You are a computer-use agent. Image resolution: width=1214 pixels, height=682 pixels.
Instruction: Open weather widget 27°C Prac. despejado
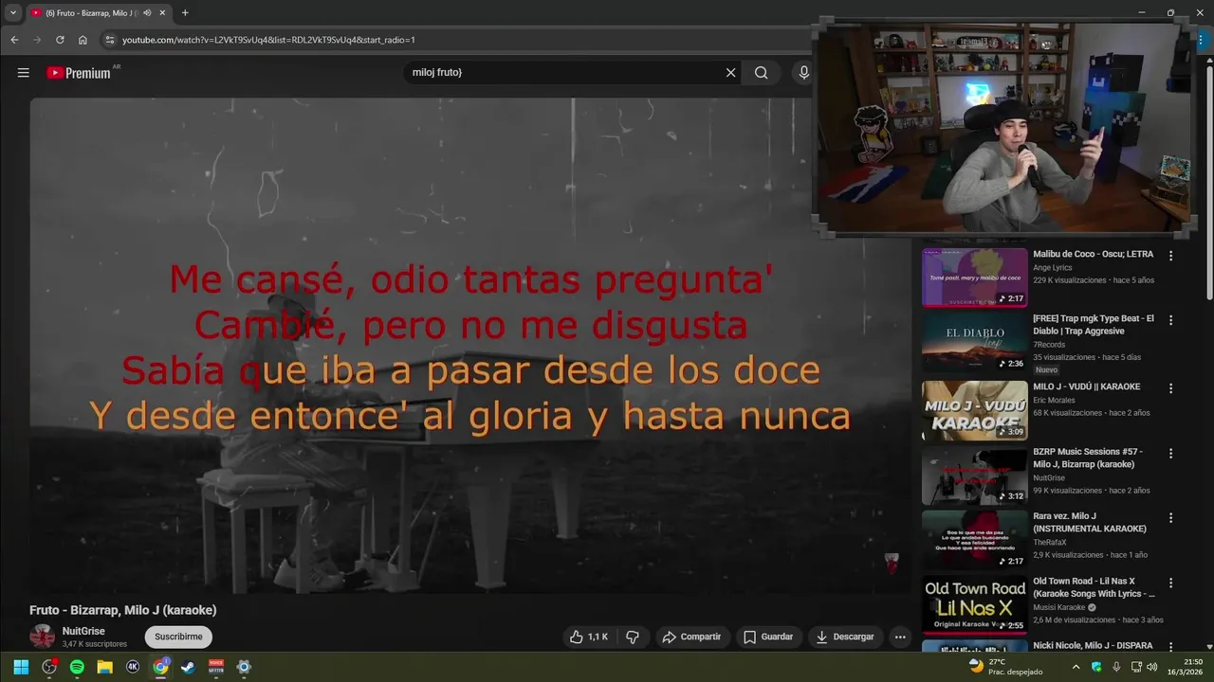point(1005,667)
